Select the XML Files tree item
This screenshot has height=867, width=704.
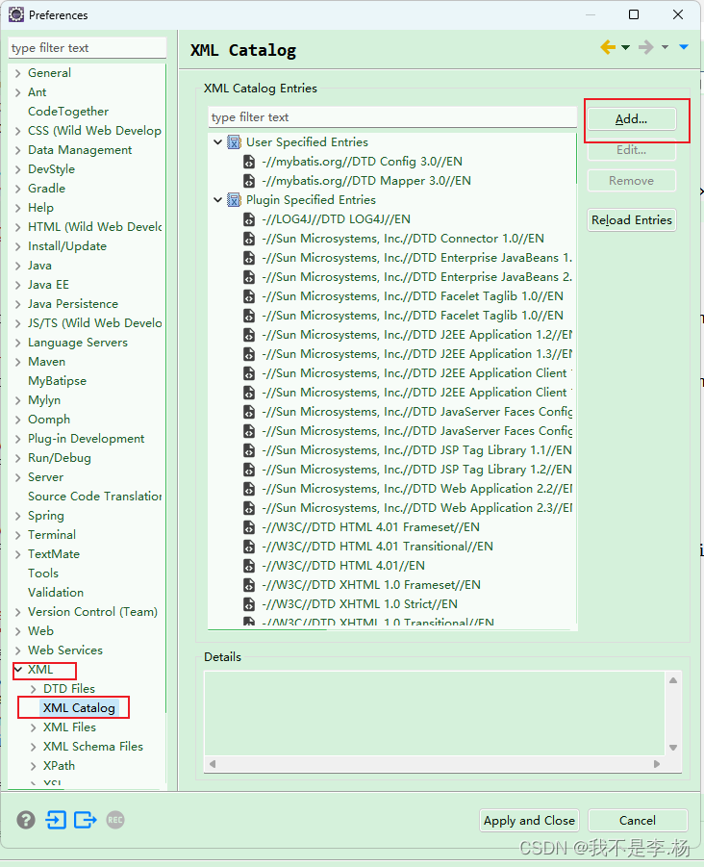point(69,727)
